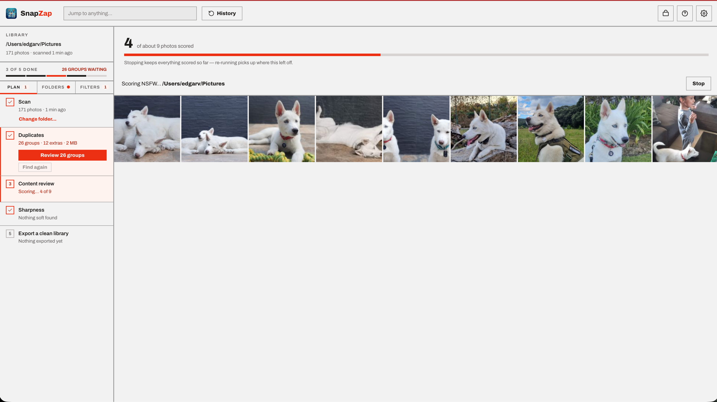Switch to the Filters tab
This screenshot has height=402, width=717.
click(x=94, y=87)
